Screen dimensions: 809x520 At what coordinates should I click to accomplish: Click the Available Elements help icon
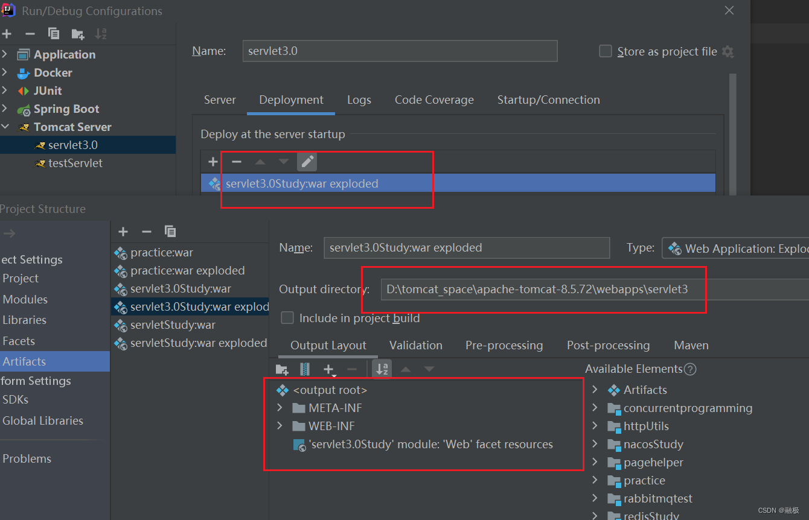(691, 369)
